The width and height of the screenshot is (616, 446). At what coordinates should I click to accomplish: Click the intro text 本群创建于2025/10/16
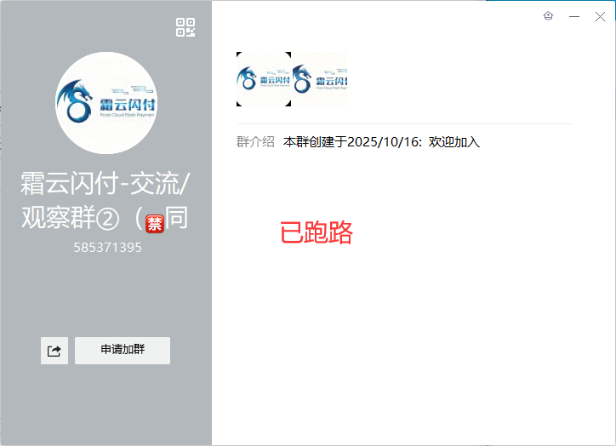[x=352, y=141]
